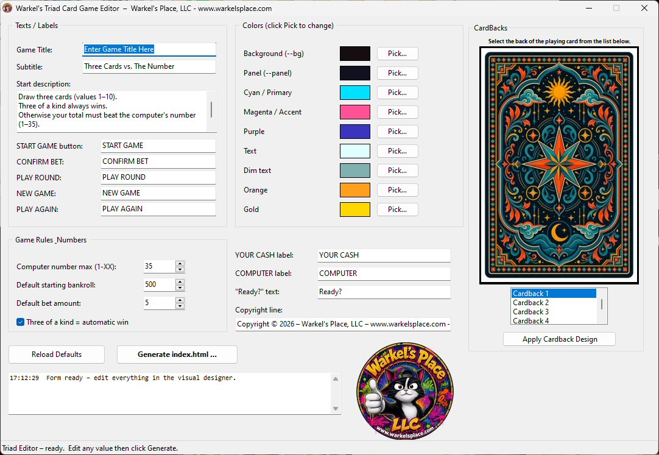Click the Cyan / Primary swatch

tap(355, 93)
